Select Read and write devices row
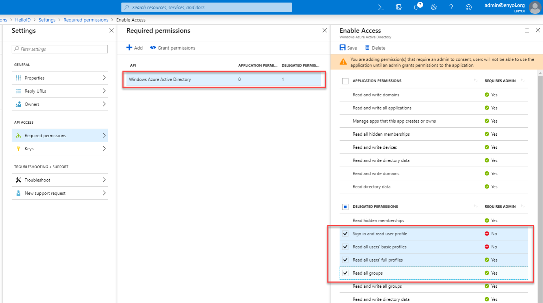Viewport: 543px width, 303px height. point(434,147)
